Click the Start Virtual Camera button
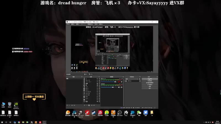 tap(150, 83)
